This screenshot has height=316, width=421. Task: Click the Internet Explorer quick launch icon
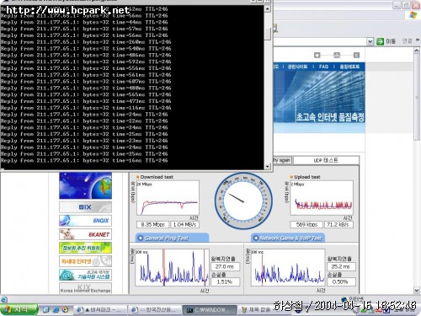pyautogui.click(x=56, y=310)
